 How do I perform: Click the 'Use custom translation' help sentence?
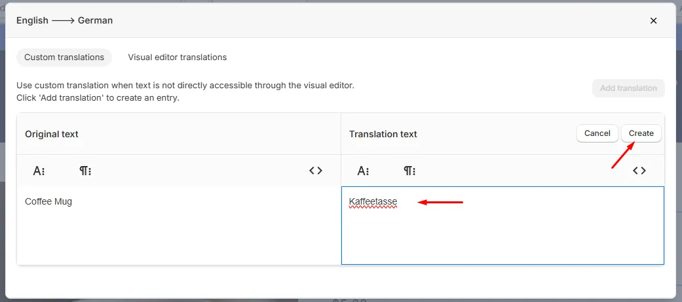click(185, 86)
